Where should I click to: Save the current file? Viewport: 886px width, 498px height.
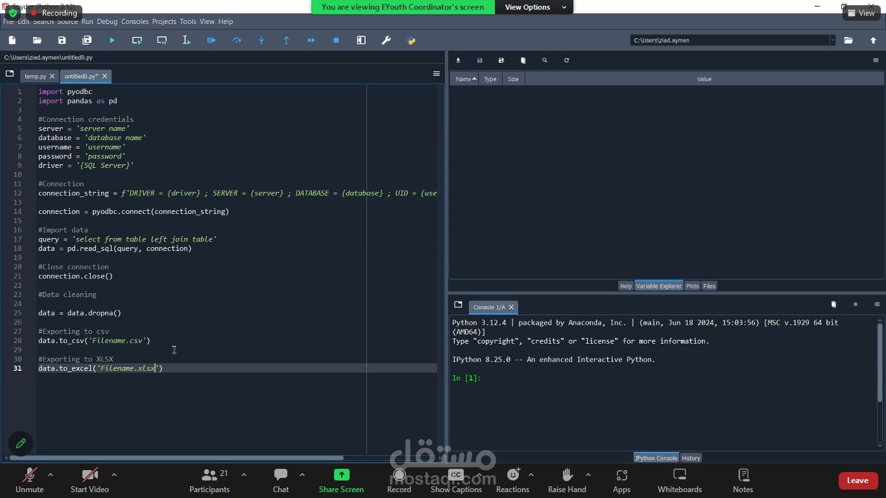pos(62,40)
